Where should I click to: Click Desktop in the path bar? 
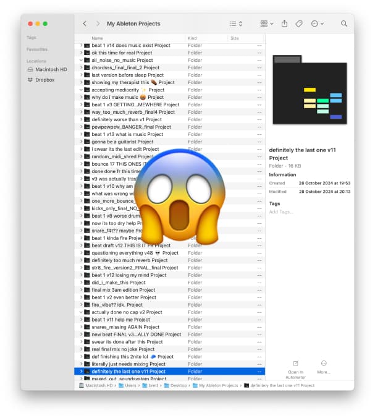tap(175, 385)
